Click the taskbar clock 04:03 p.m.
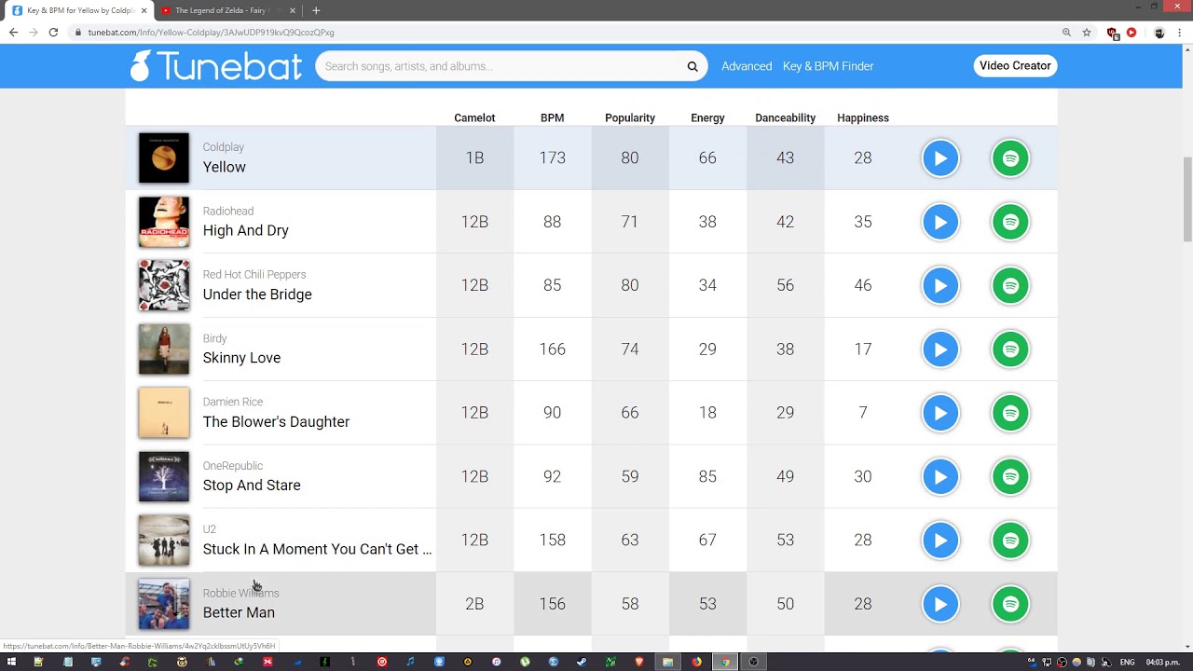1193x671 pixels. click(x=1163, y=662)
